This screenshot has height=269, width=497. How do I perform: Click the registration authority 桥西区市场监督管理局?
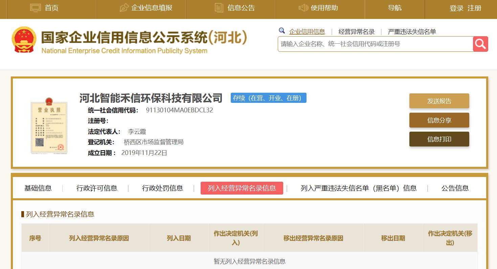coord(154,142)
